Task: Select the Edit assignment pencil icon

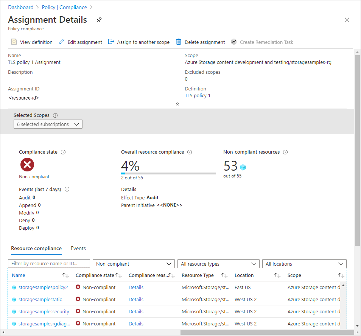Action: click(x=61, y=42)
